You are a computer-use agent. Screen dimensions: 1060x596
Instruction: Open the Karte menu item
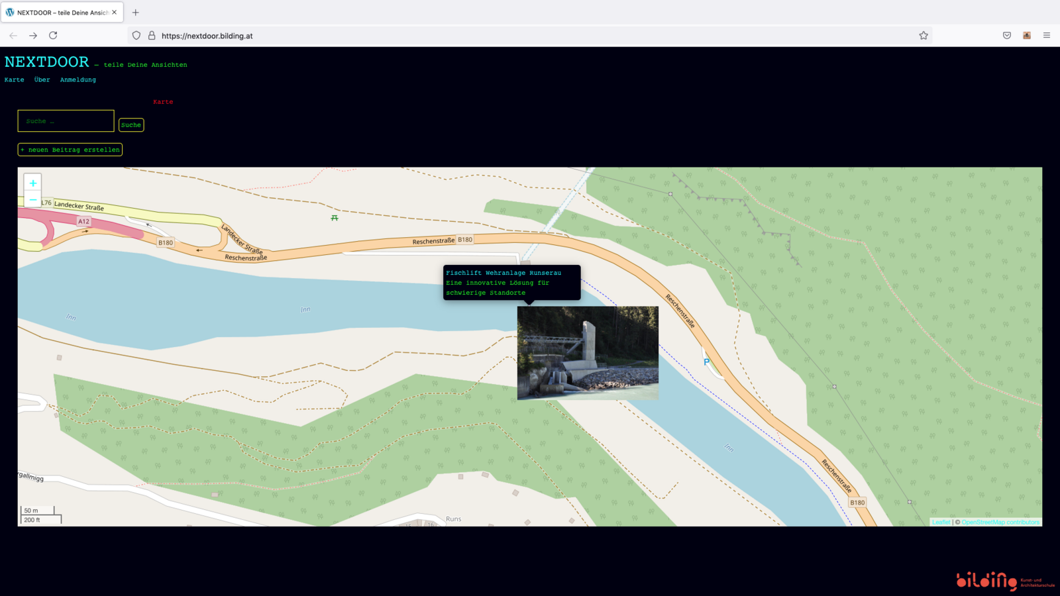[14, 79]
